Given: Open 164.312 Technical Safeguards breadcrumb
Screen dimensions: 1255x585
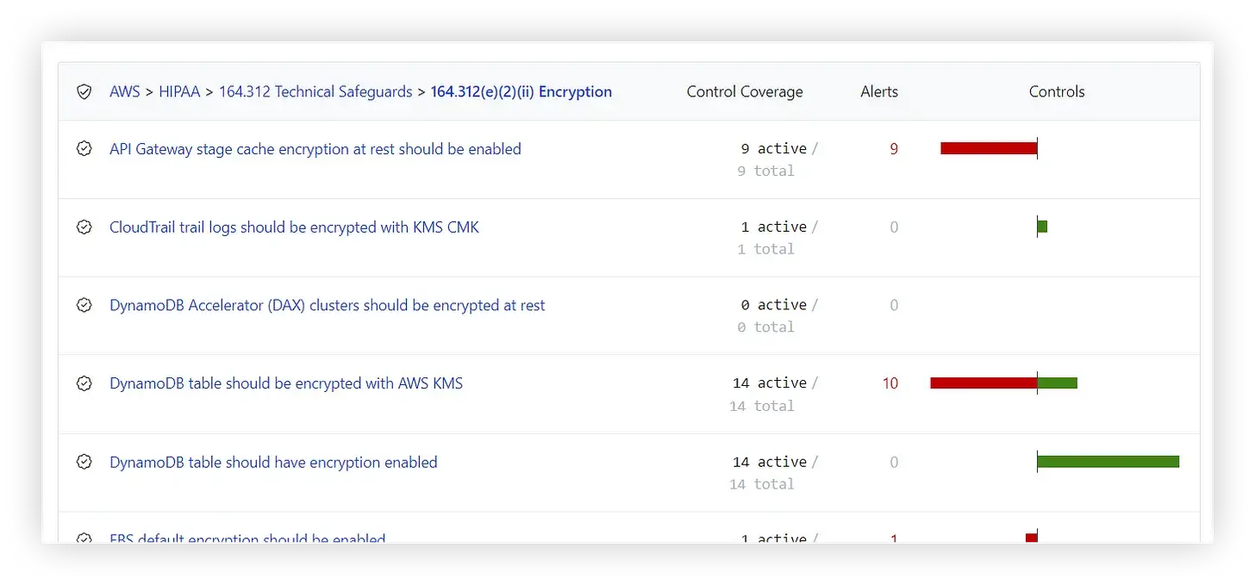Looking at the screenshot, I should [x=315, y=91].
